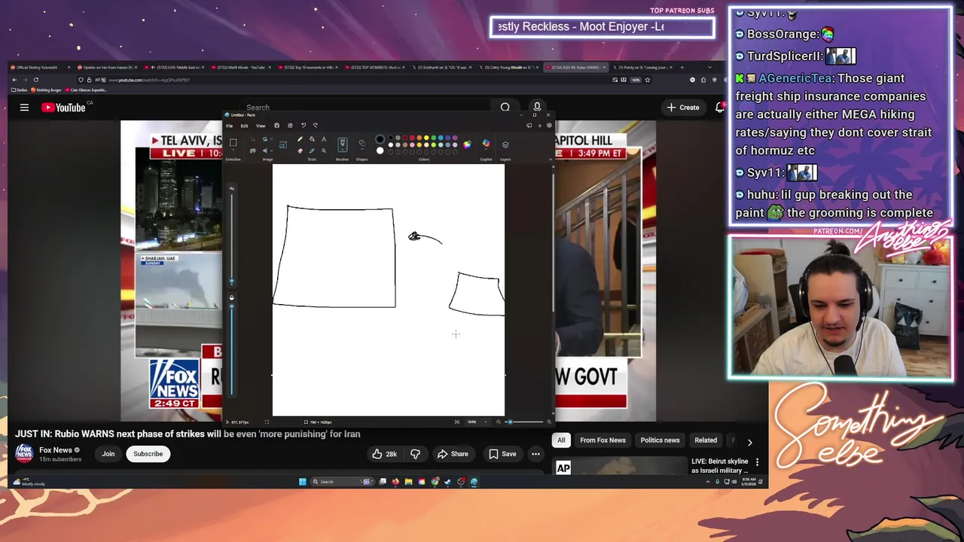The width and height of the screenshot is (964, 542).
Task: Click the Save icon in Paint toolbar
Action: (x=276, y=126)
